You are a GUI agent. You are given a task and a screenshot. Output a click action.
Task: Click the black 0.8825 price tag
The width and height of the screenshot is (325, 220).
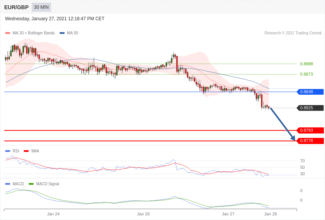coord(310,108)
